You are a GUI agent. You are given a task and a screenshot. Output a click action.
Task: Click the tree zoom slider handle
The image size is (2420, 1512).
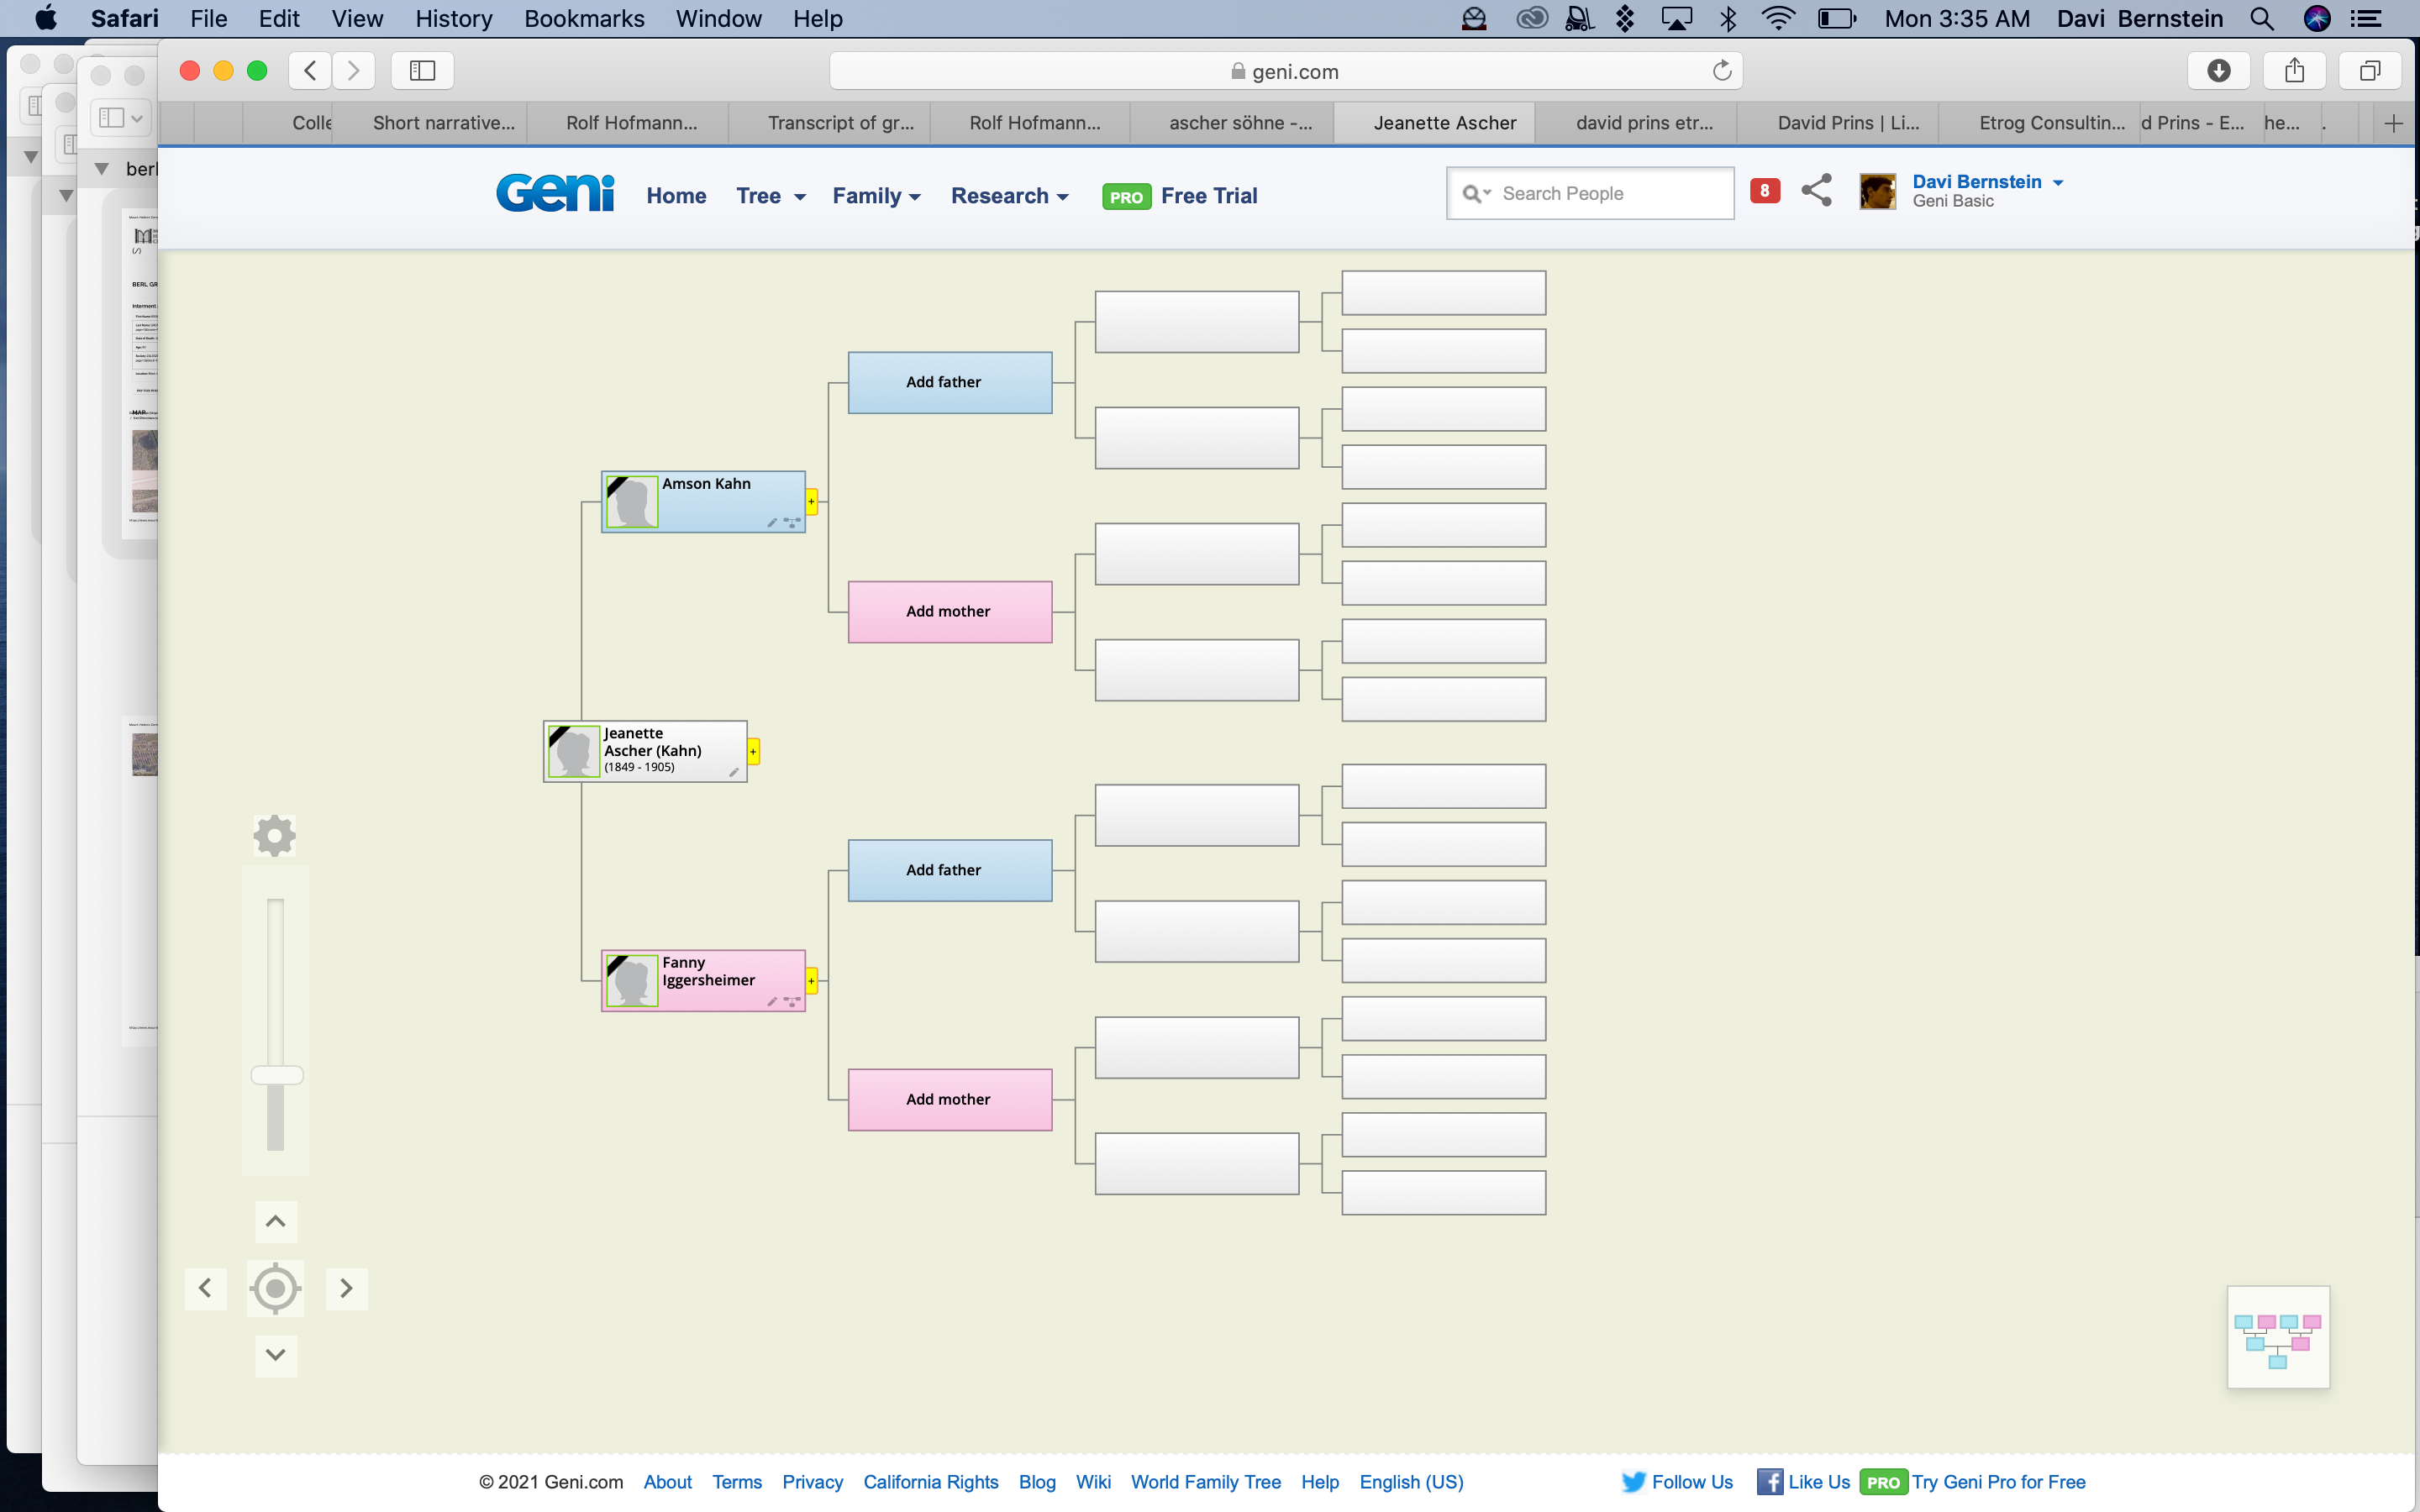click(277, 1075)
